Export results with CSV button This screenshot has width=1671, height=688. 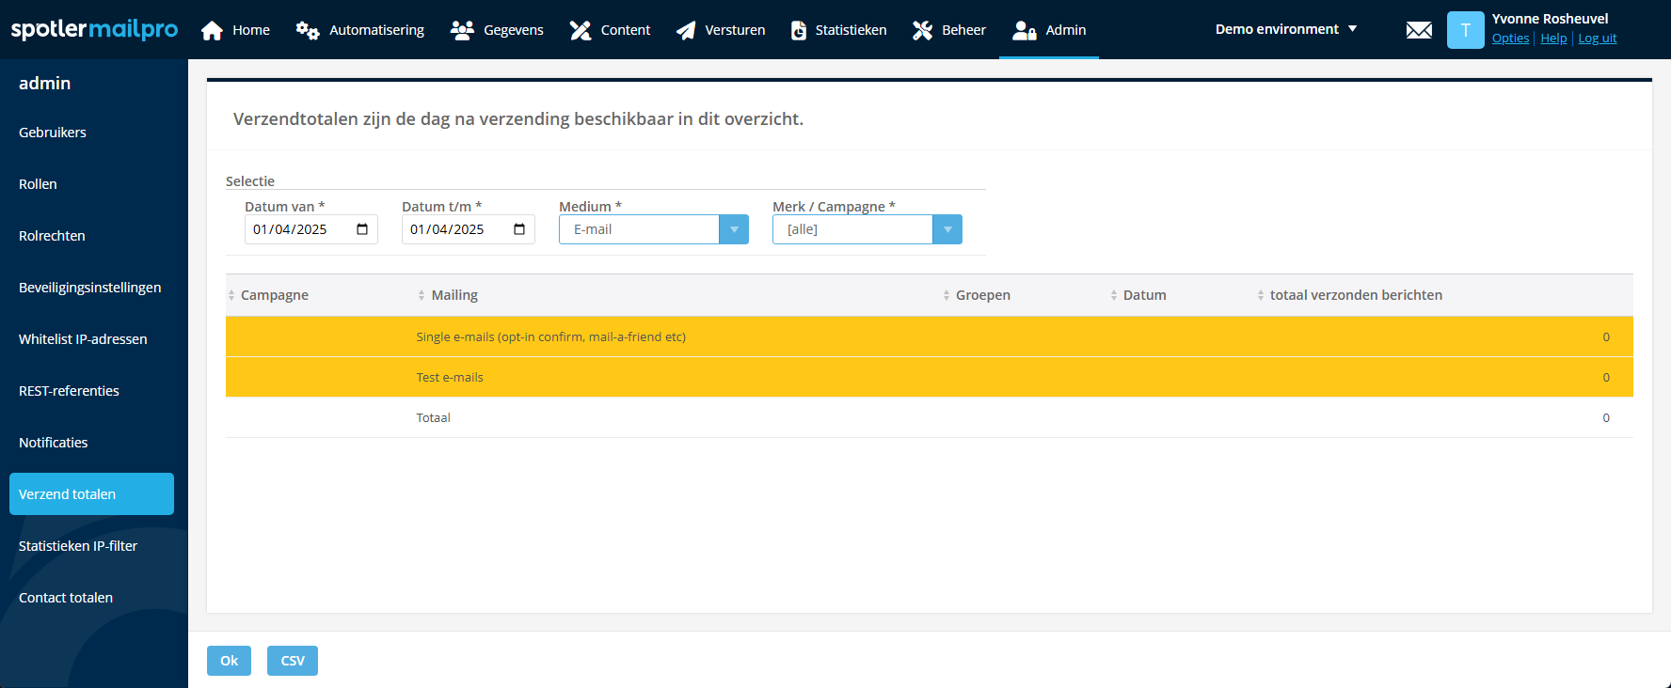point(293,661)
